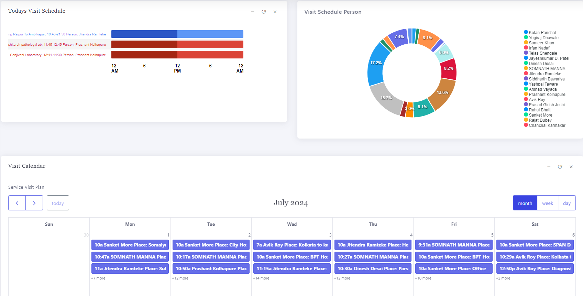Viewport: 583px width, 296px height.
Task: Click the Fri column header
Action: tap(454, 224)
